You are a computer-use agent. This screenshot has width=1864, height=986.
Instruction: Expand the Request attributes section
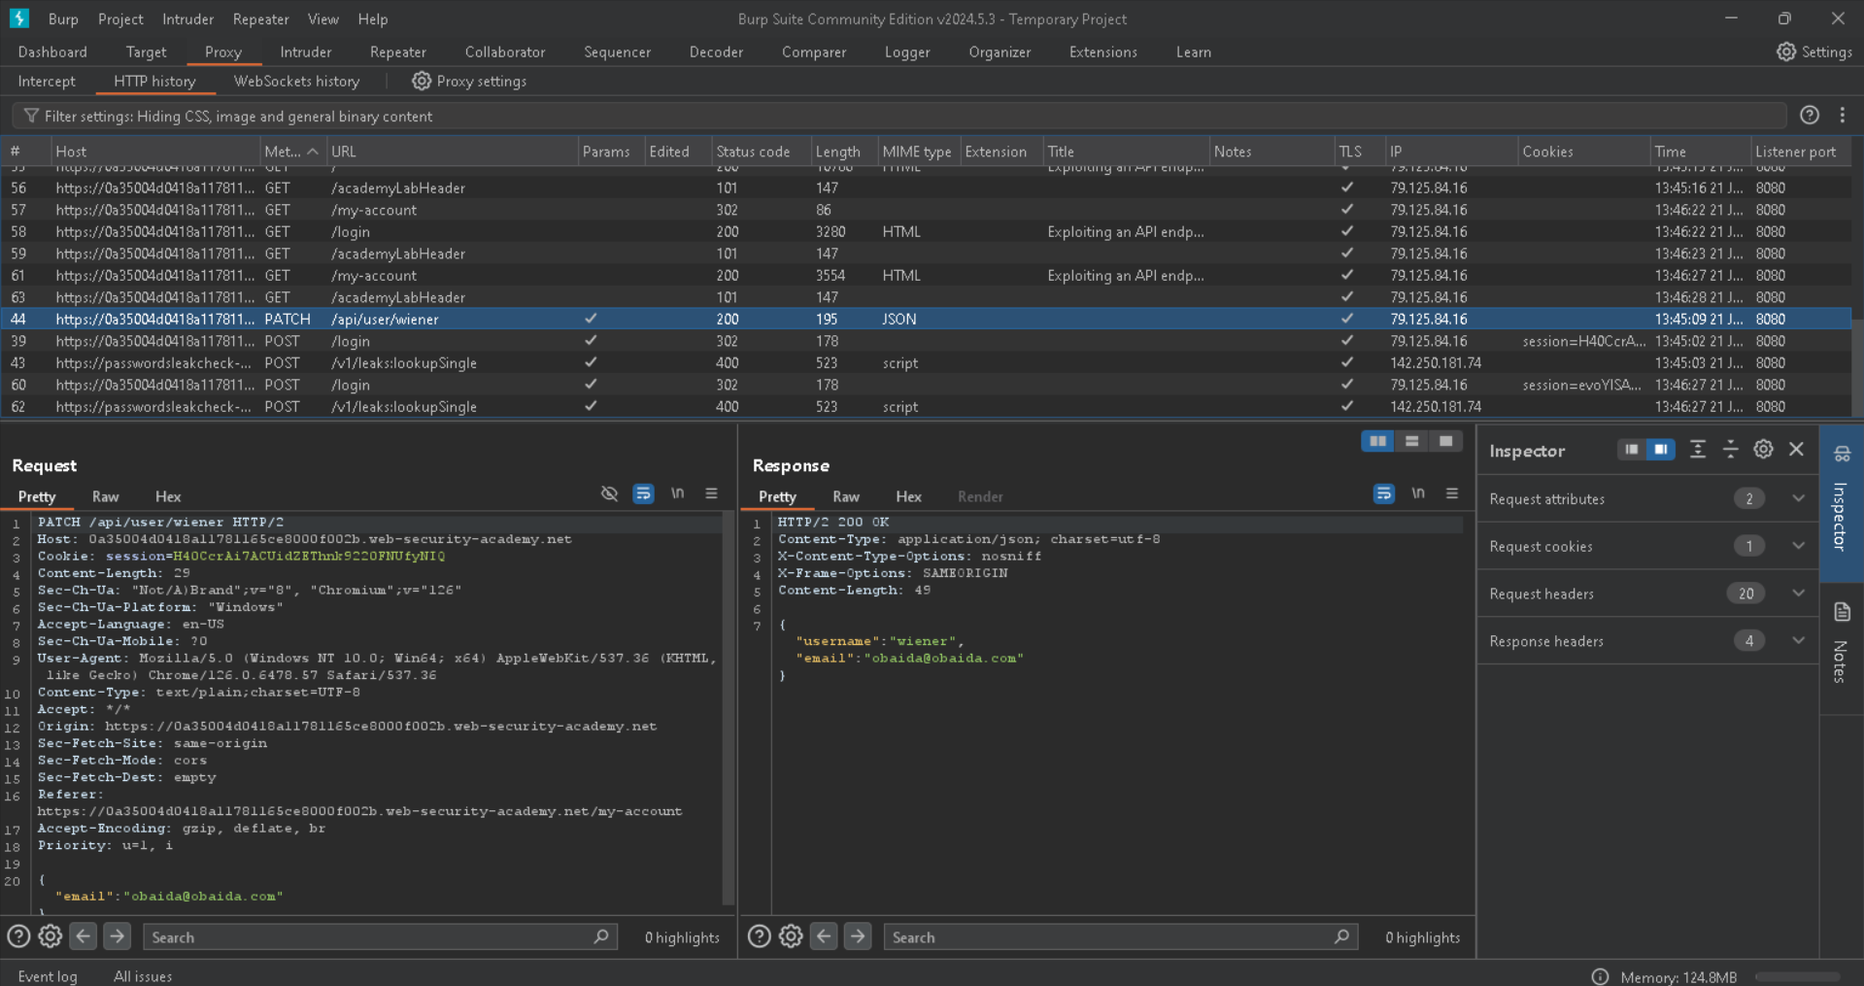pyautogui.click(x=1798, y=499)
